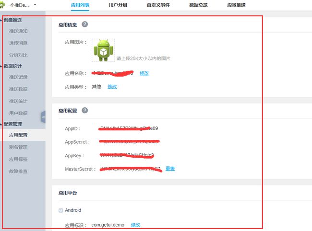Click the help icon beside 应用配置
The height and width of the screenshot is (231, 312).
85,110
